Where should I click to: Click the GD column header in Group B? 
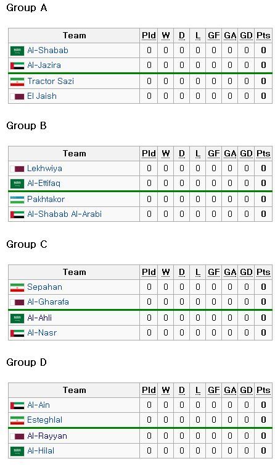coord(247,154)
